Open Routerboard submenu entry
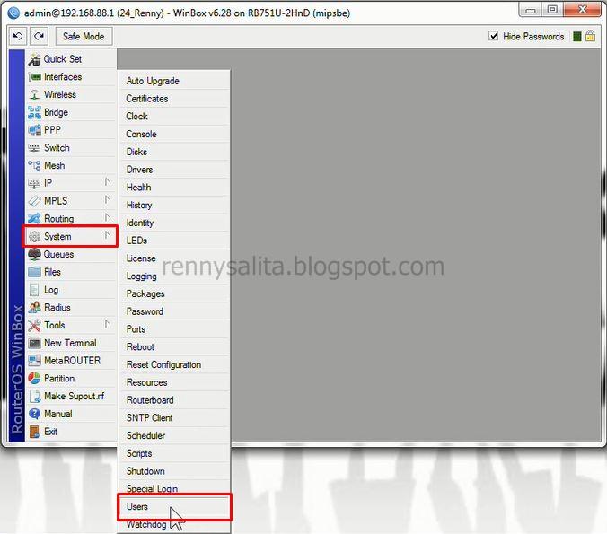 [x=174, y=400]
